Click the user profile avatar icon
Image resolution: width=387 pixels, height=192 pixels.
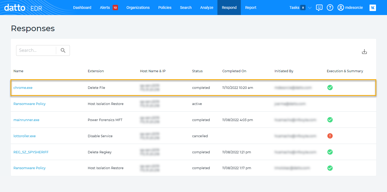[341, 8]
